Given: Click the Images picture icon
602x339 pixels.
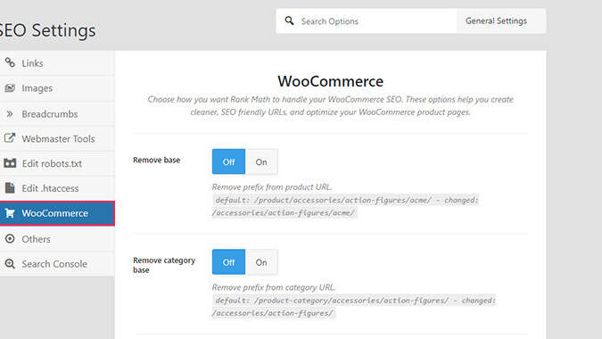Looking at the screenshot, I should (x=10, y=88).
